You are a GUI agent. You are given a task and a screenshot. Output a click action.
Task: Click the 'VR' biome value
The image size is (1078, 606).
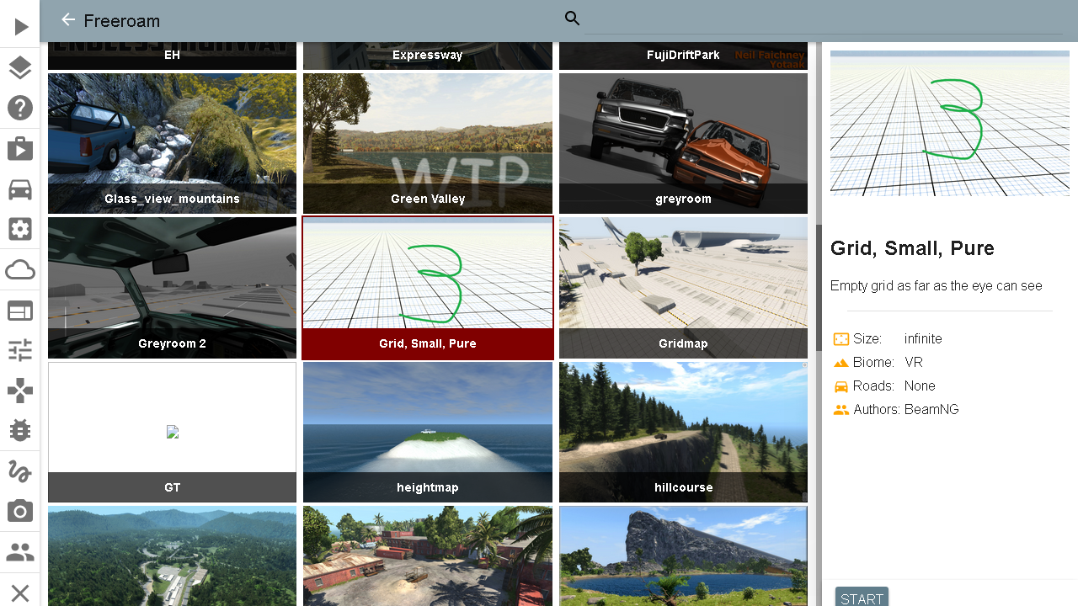(x=914, y=363)
